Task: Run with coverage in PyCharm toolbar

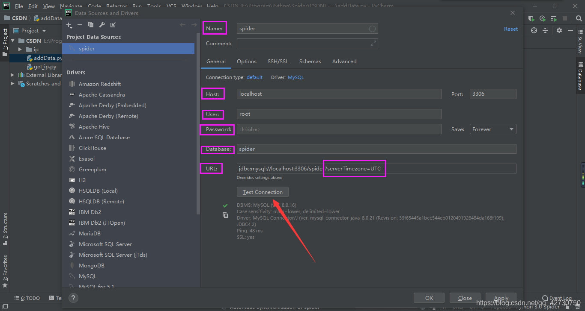Action: (x=531, y=18)
